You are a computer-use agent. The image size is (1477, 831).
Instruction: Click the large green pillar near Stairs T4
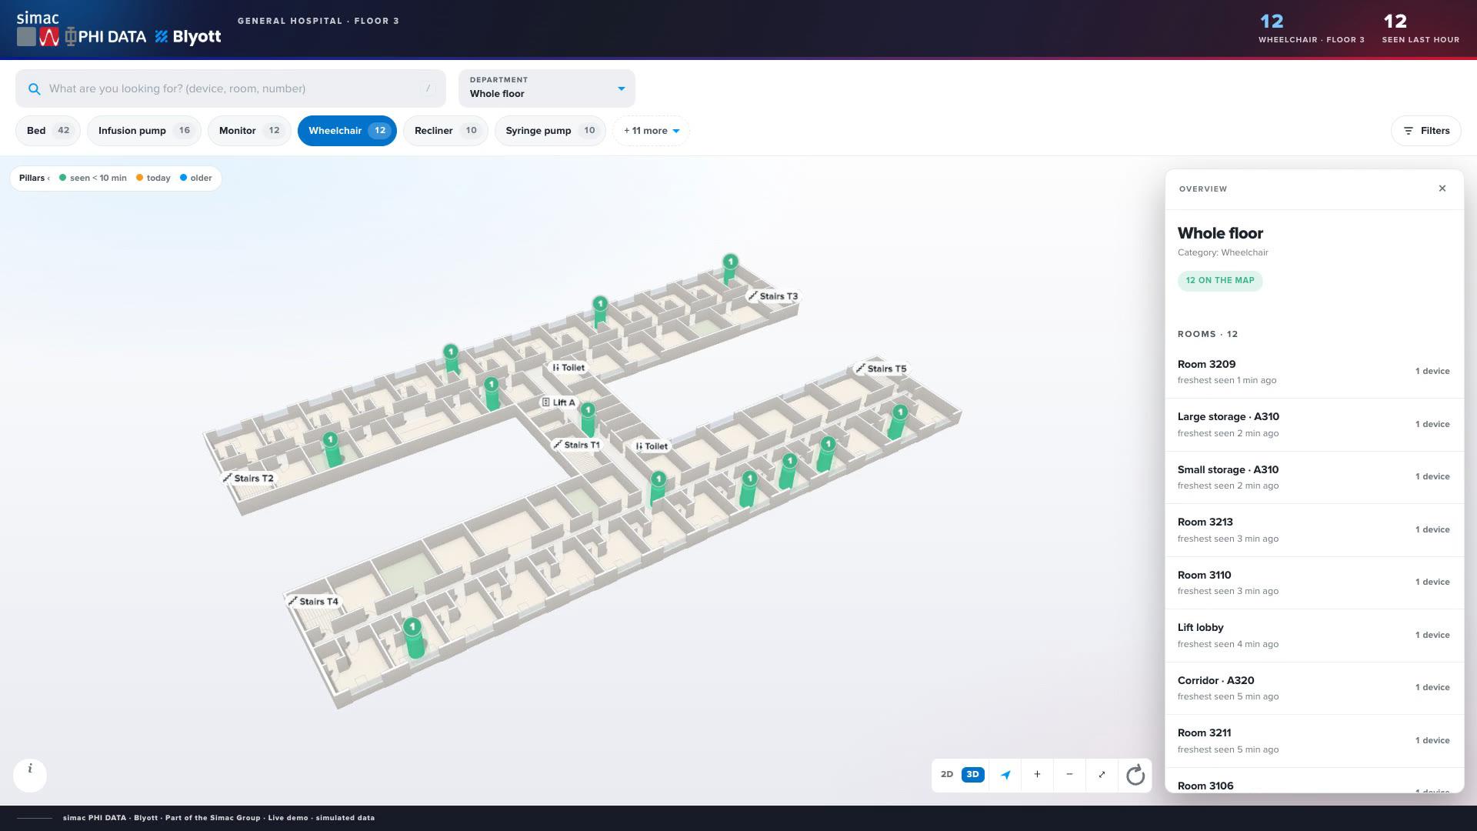point(414,637)
